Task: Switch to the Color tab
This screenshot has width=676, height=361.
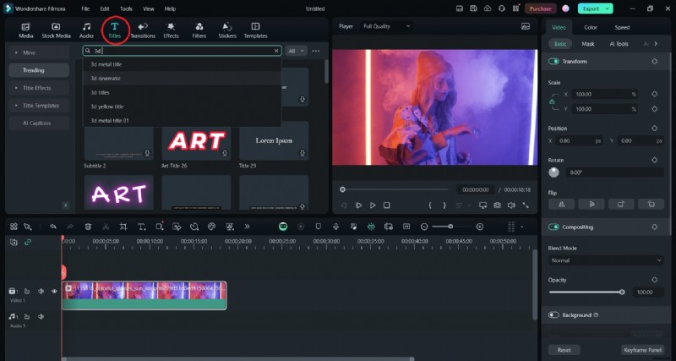Action: pyautogui.click(x=590, y=27)
